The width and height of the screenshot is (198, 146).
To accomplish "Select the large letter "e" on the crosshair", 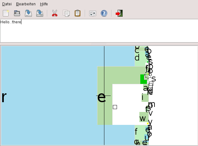I will 102,97.
